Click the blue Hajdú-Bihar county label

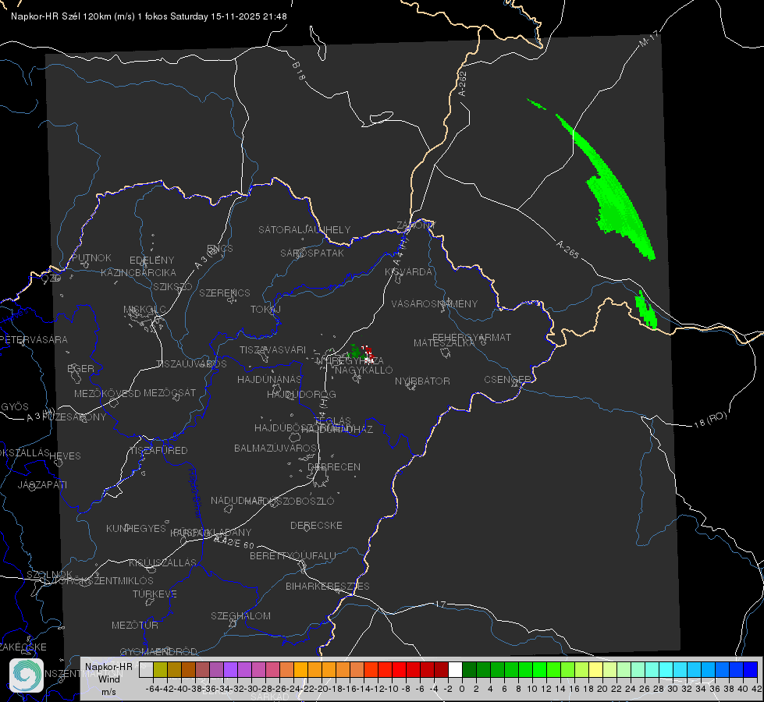(x=194, y=493)
